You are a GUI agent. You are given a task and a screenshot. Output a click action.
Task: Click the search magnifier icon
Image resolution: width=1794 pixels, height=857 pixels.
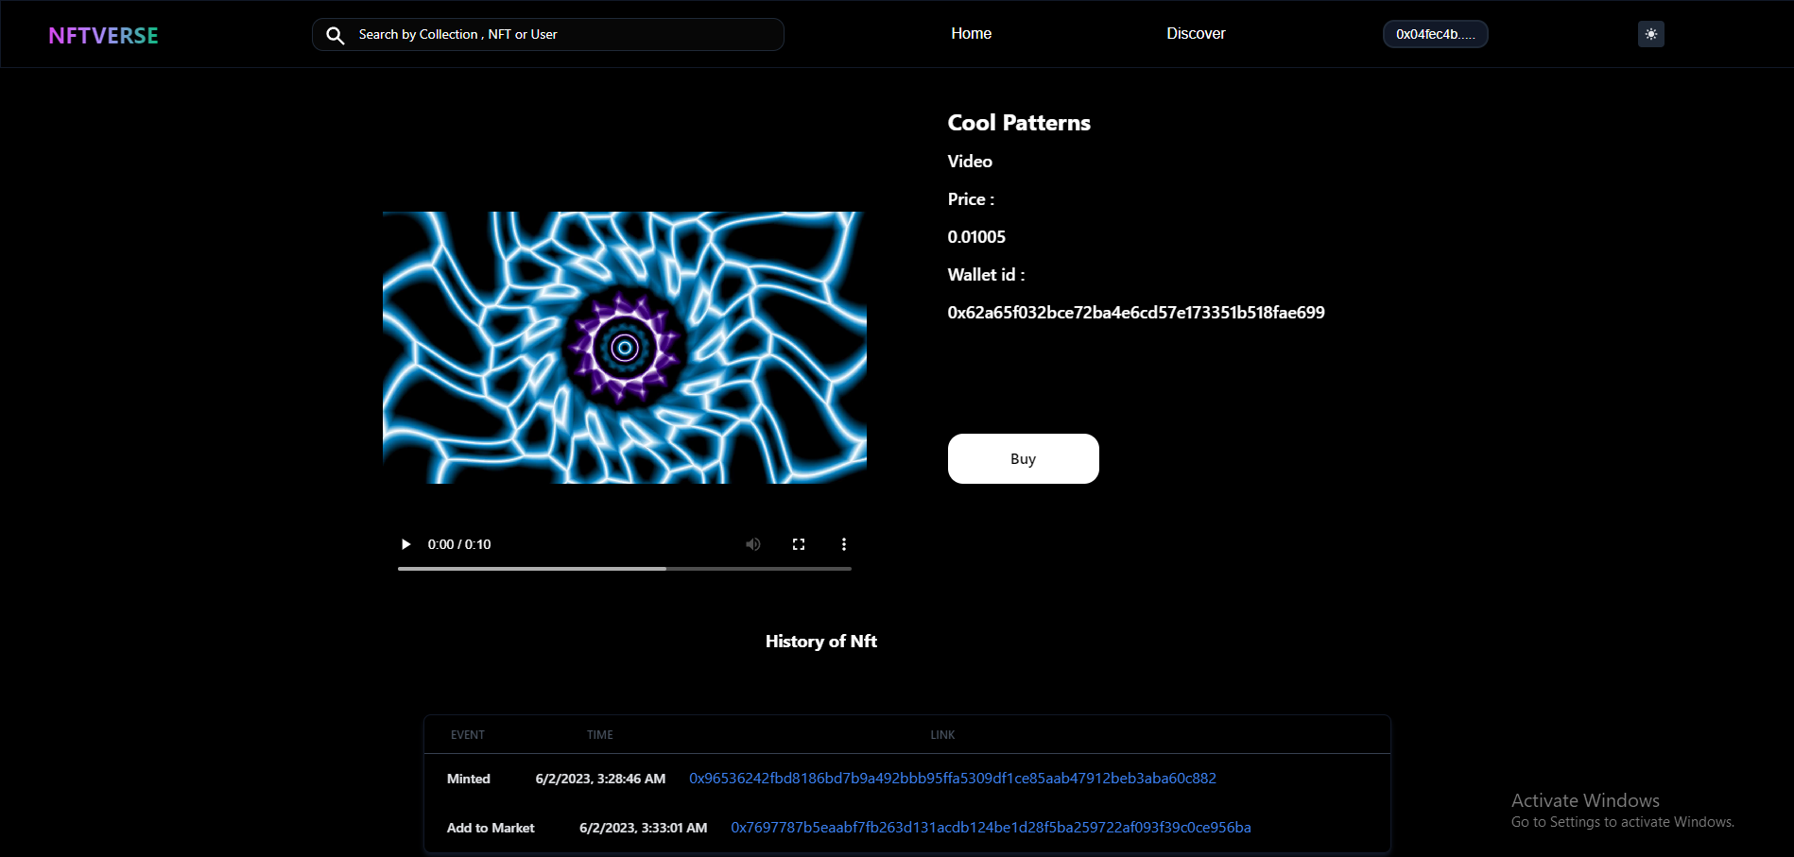click(x=336, y=35)
